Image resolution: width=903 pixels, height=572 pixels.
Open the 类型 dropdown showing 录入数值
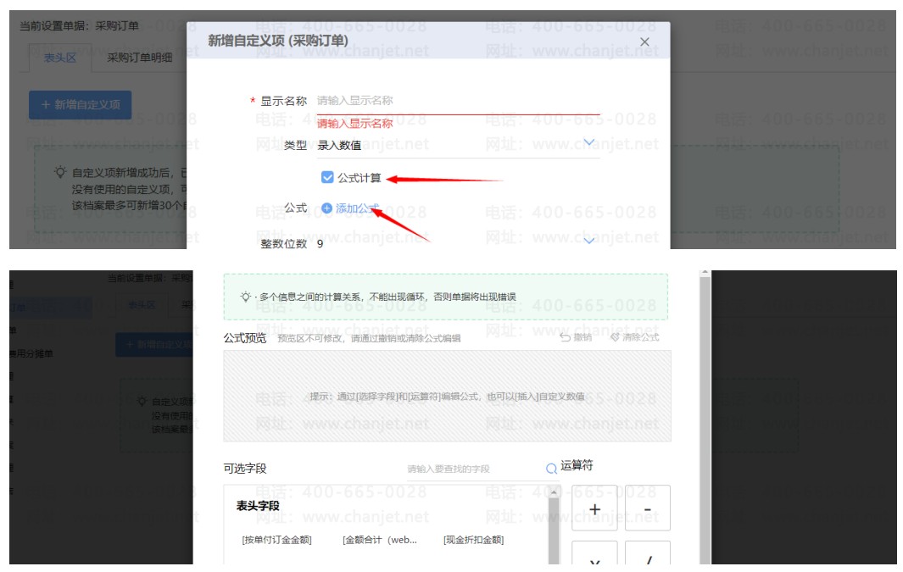pos(458,144)
